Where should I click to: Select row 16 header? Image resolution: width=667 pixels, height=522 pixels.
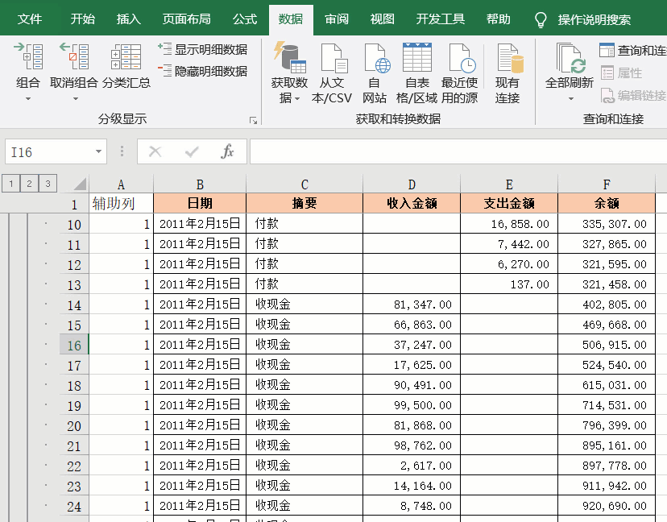(74, 345)
